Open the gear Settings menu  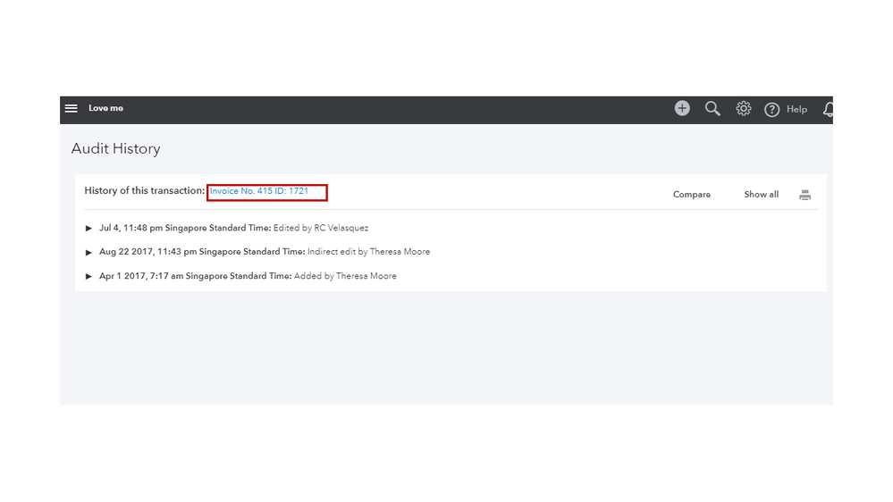pos(743,109)
